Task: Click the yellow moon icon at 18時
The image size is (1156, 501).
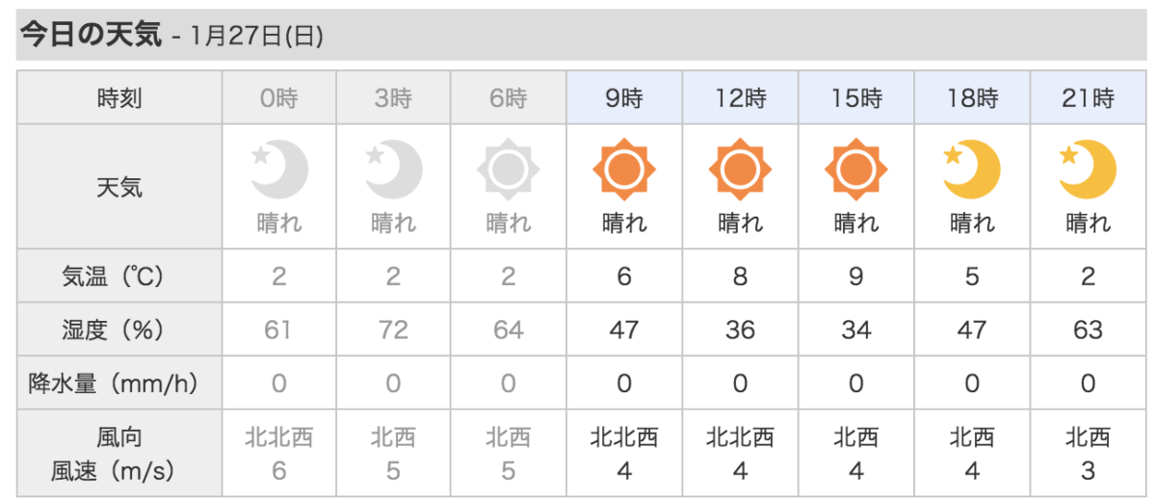Action: click(971, 171)
